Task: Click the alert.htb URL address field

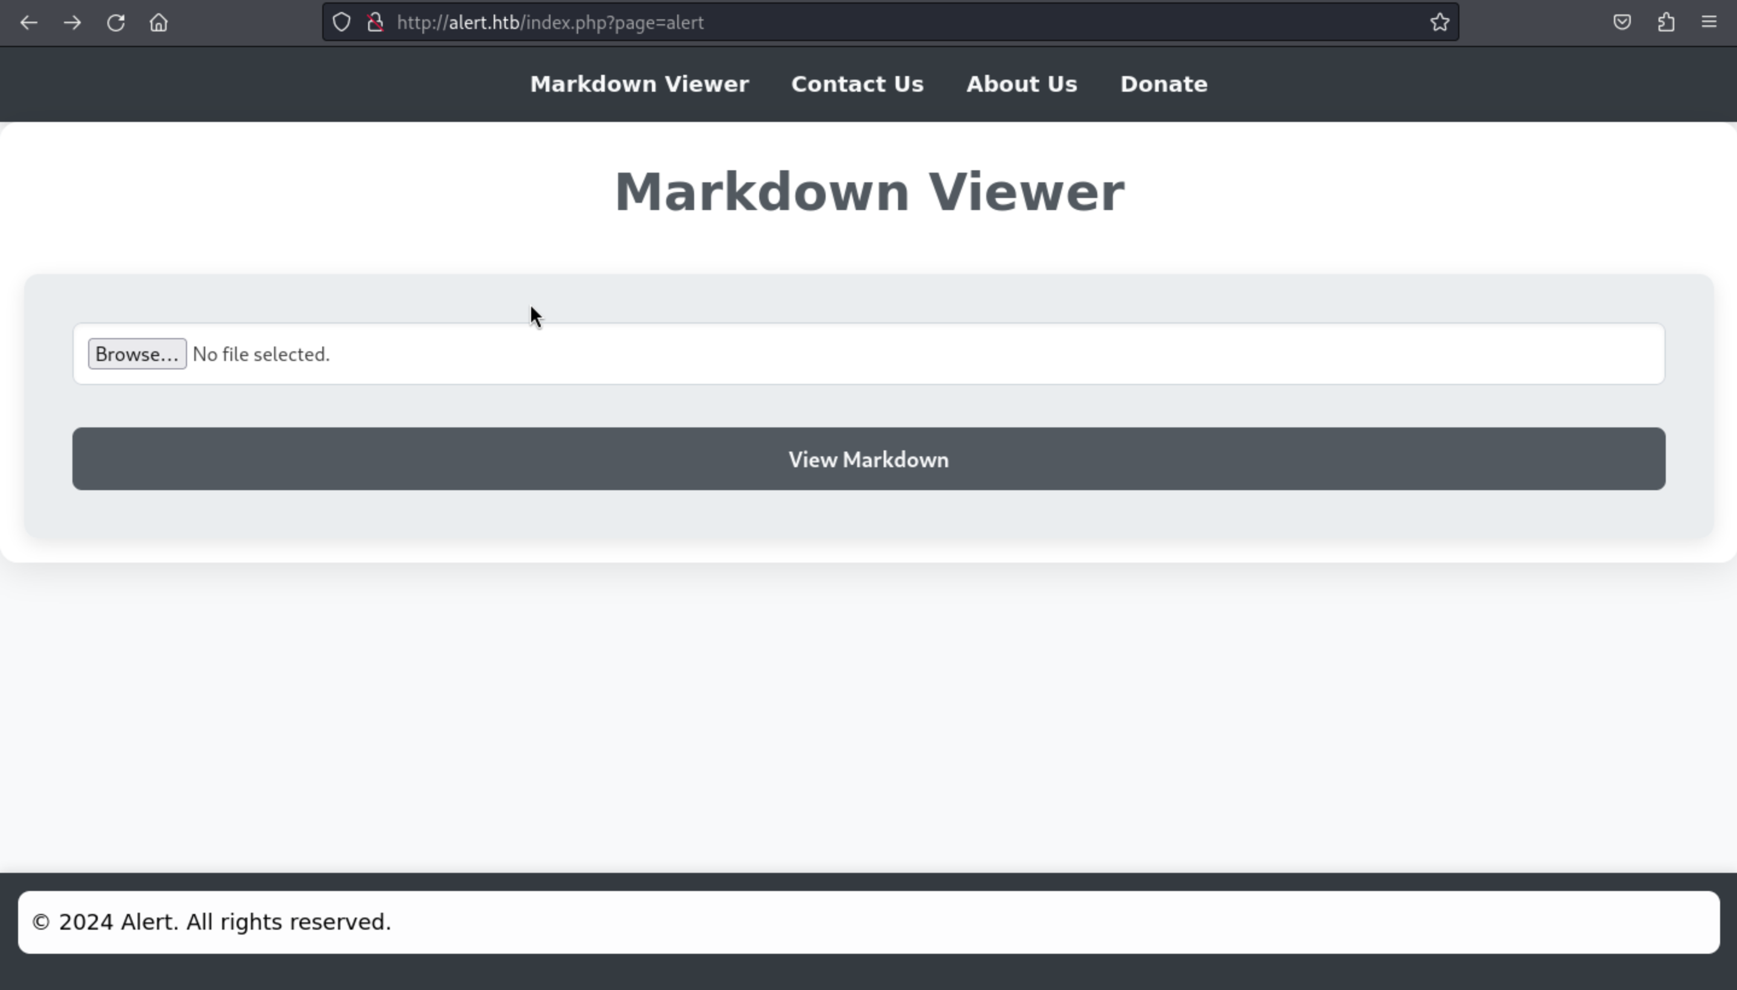Action: click(884, 22)
